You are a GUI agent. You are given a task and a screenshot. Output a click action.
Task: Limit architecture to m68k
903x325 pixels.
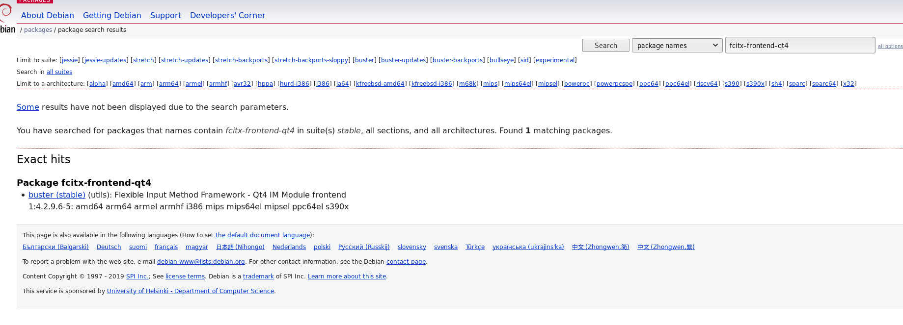[x=467, y=84]
